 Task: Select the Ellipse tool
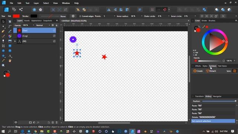pyautogui.click(x=3, y=51)
